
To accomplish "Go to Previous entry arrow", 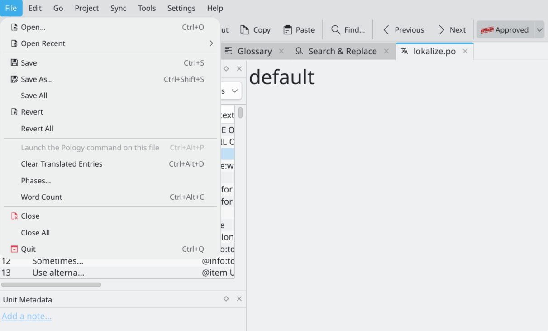I will point(386,30).
